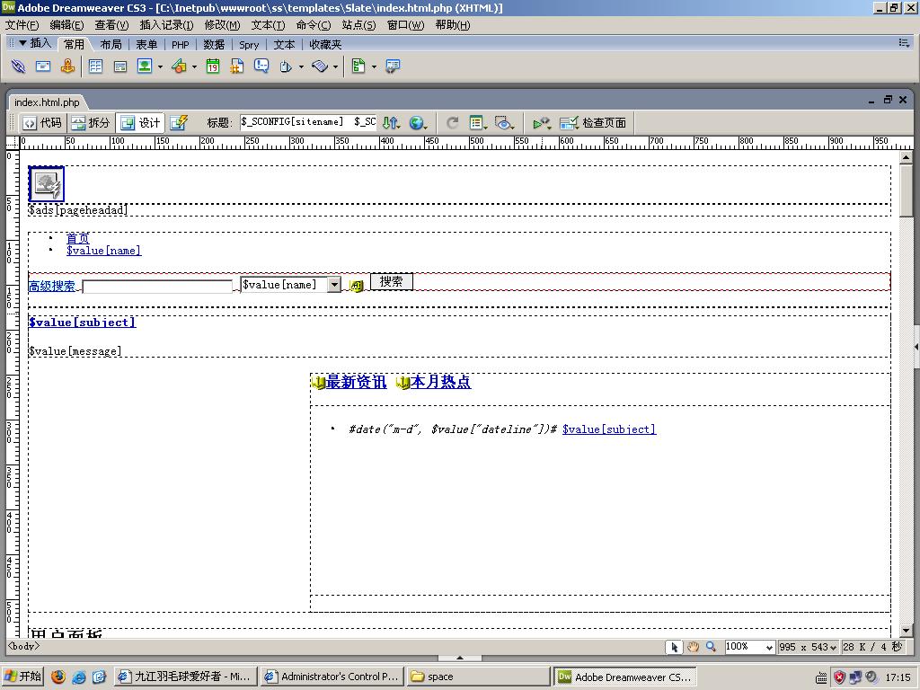Open the File management menu icon
The image size is (920, 690).
pyautogui.click(x=392, y=122)
